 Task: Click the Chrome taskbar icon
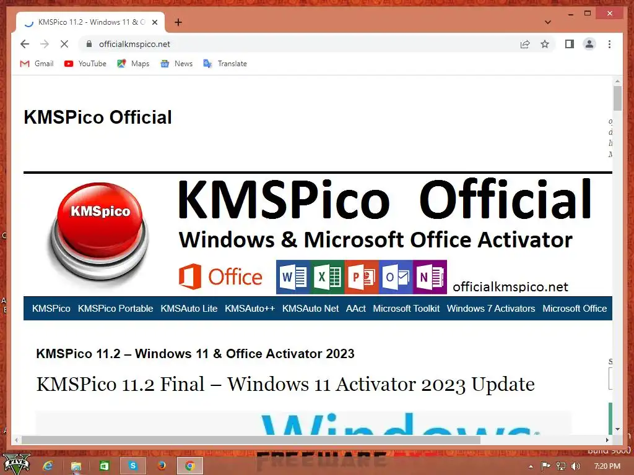click(189, 466)
